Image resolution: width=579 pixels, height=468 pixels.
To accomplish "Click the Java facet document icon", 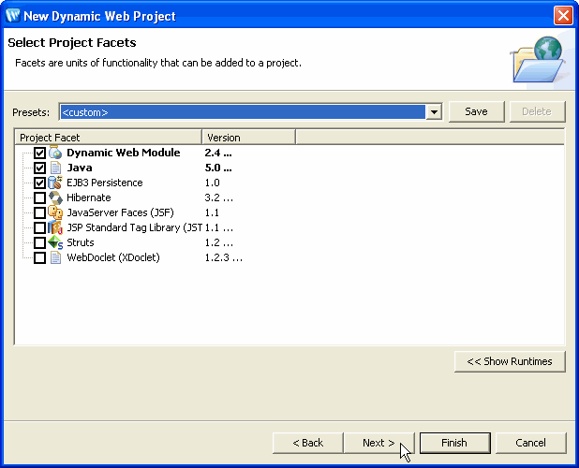I will pyautogui.click(x=55, y=168).
